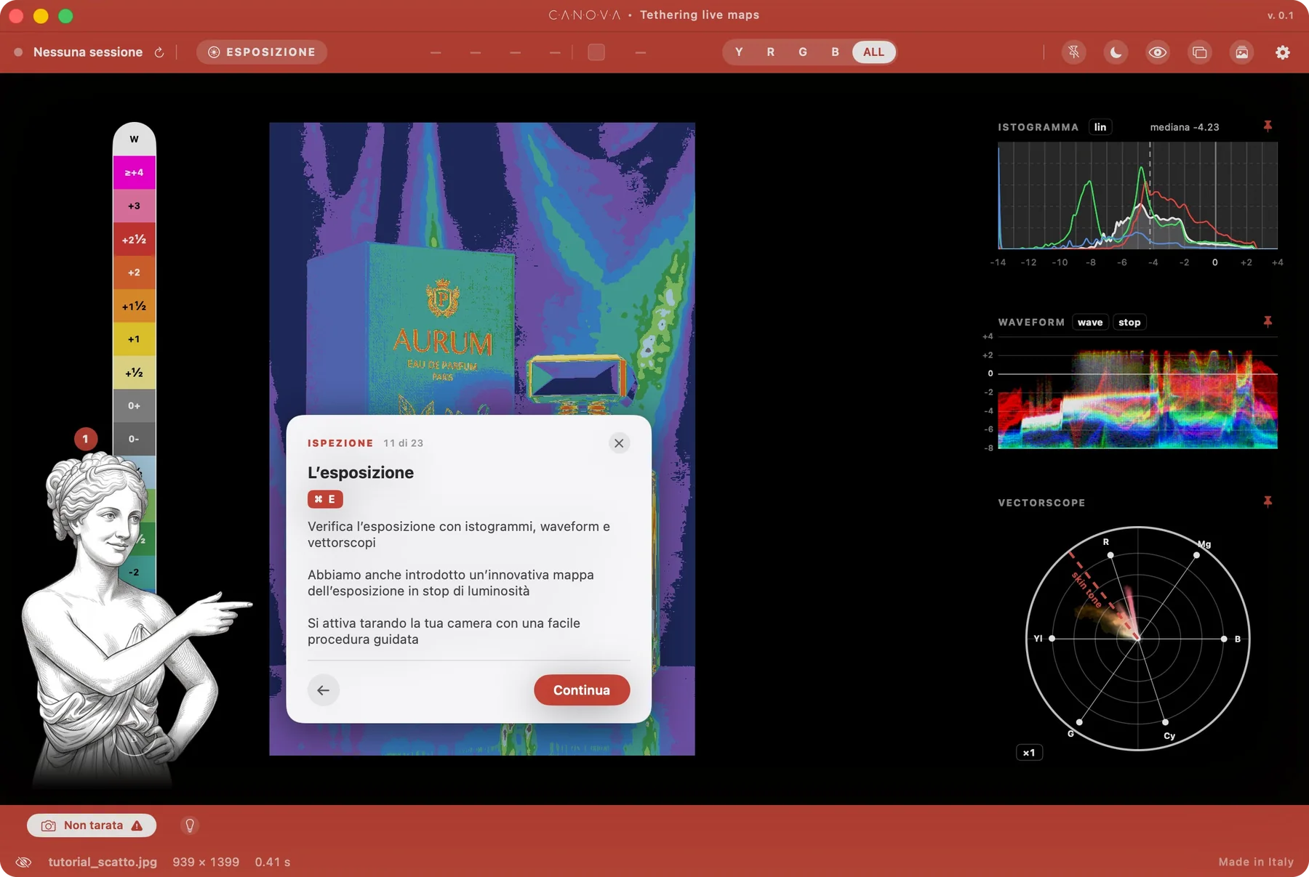Pin the Vectorscope panel
This screenshot has width=1309, height=877.
[x=1268, y=502]
